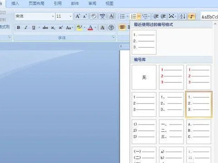Click the multilevel list icon
The image size is (218, 163).
click(x=145, y=16)
